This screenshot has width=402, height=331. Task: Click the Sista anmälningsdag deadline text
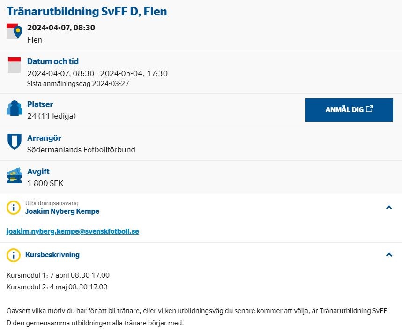tap(78, 84)
